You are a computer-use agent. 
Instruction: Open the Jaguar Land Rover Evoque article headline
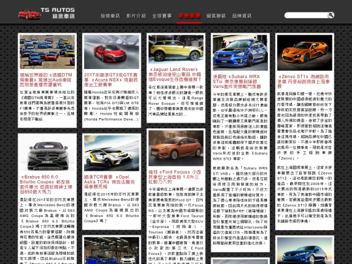(x=175, y=74)
